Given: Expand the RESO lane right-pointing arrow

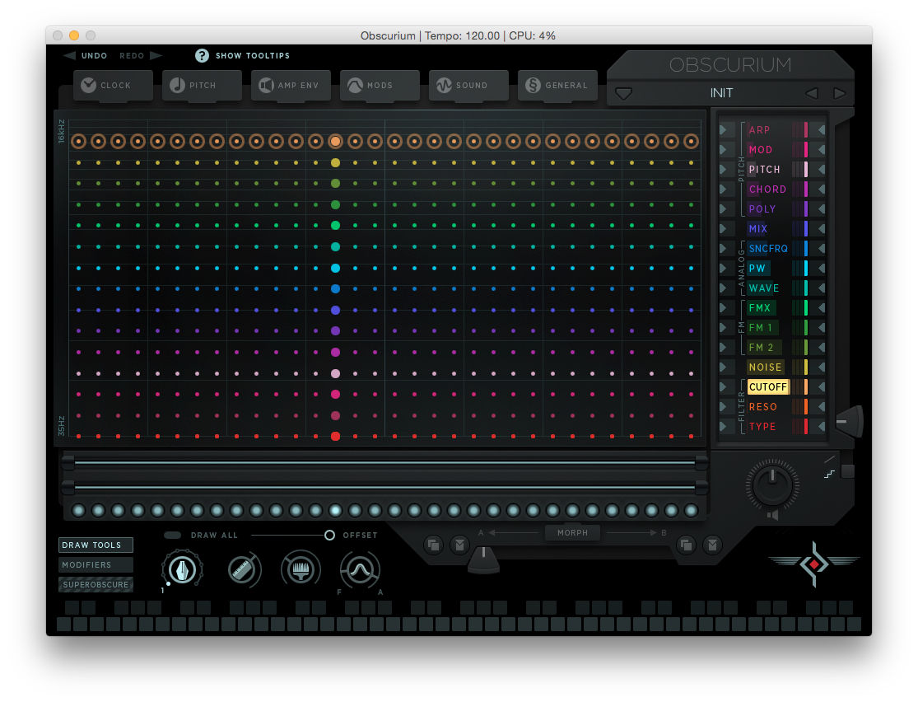Looking at the screenshot, I should click(724, 407).
